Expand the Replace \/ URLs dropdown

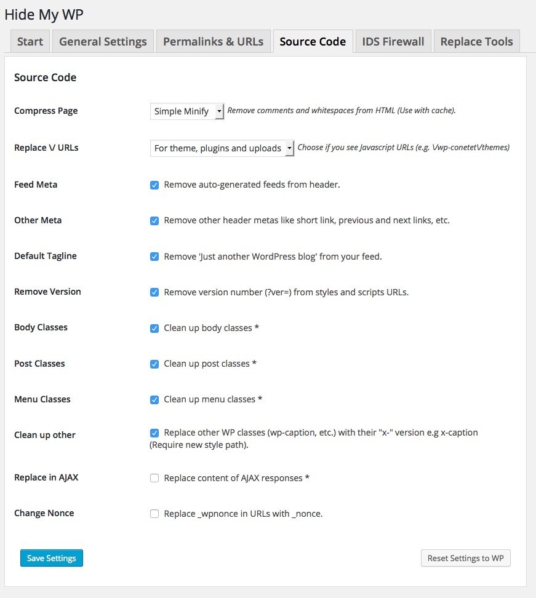pos(222,148)
